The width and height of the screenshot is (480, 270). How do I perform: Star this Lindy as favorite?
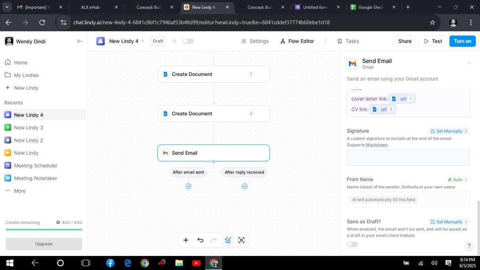(x=174, y=41)
